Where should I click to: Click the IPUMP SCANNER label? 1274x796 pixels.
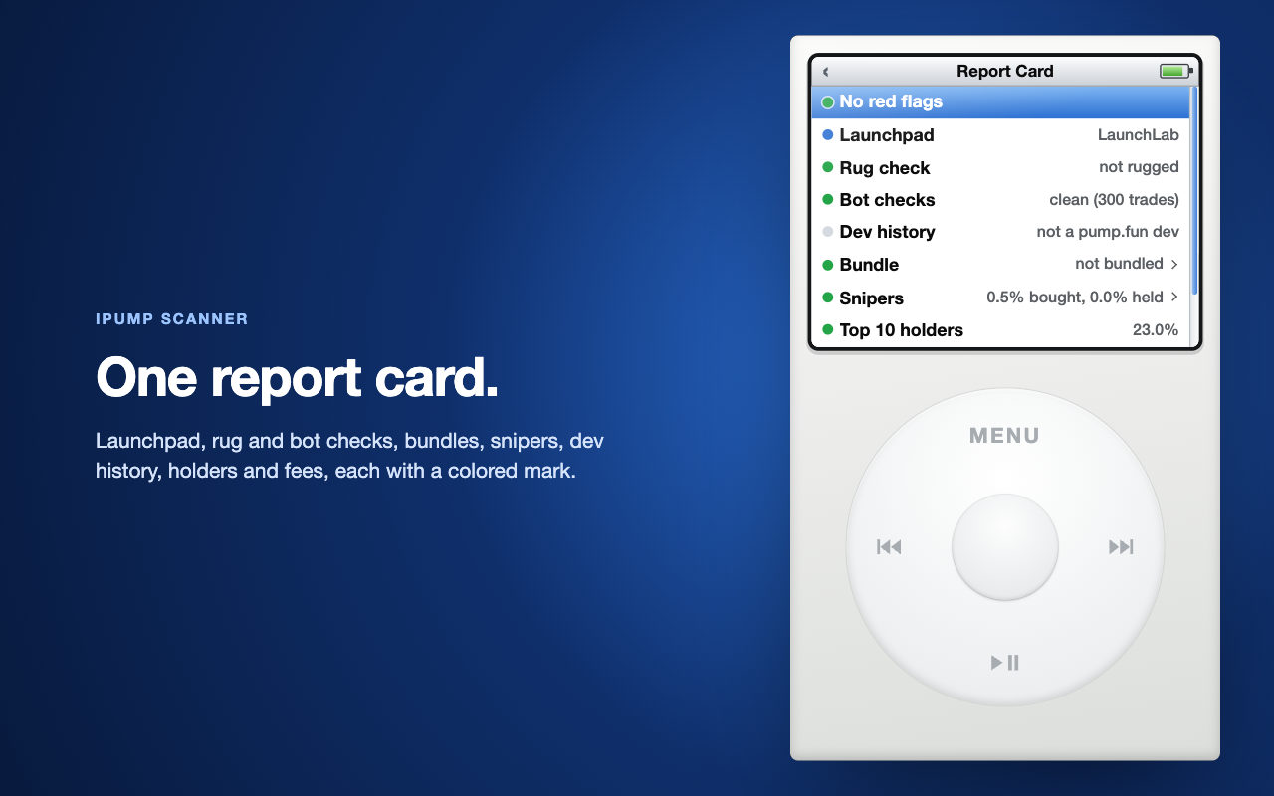[172, 319]
